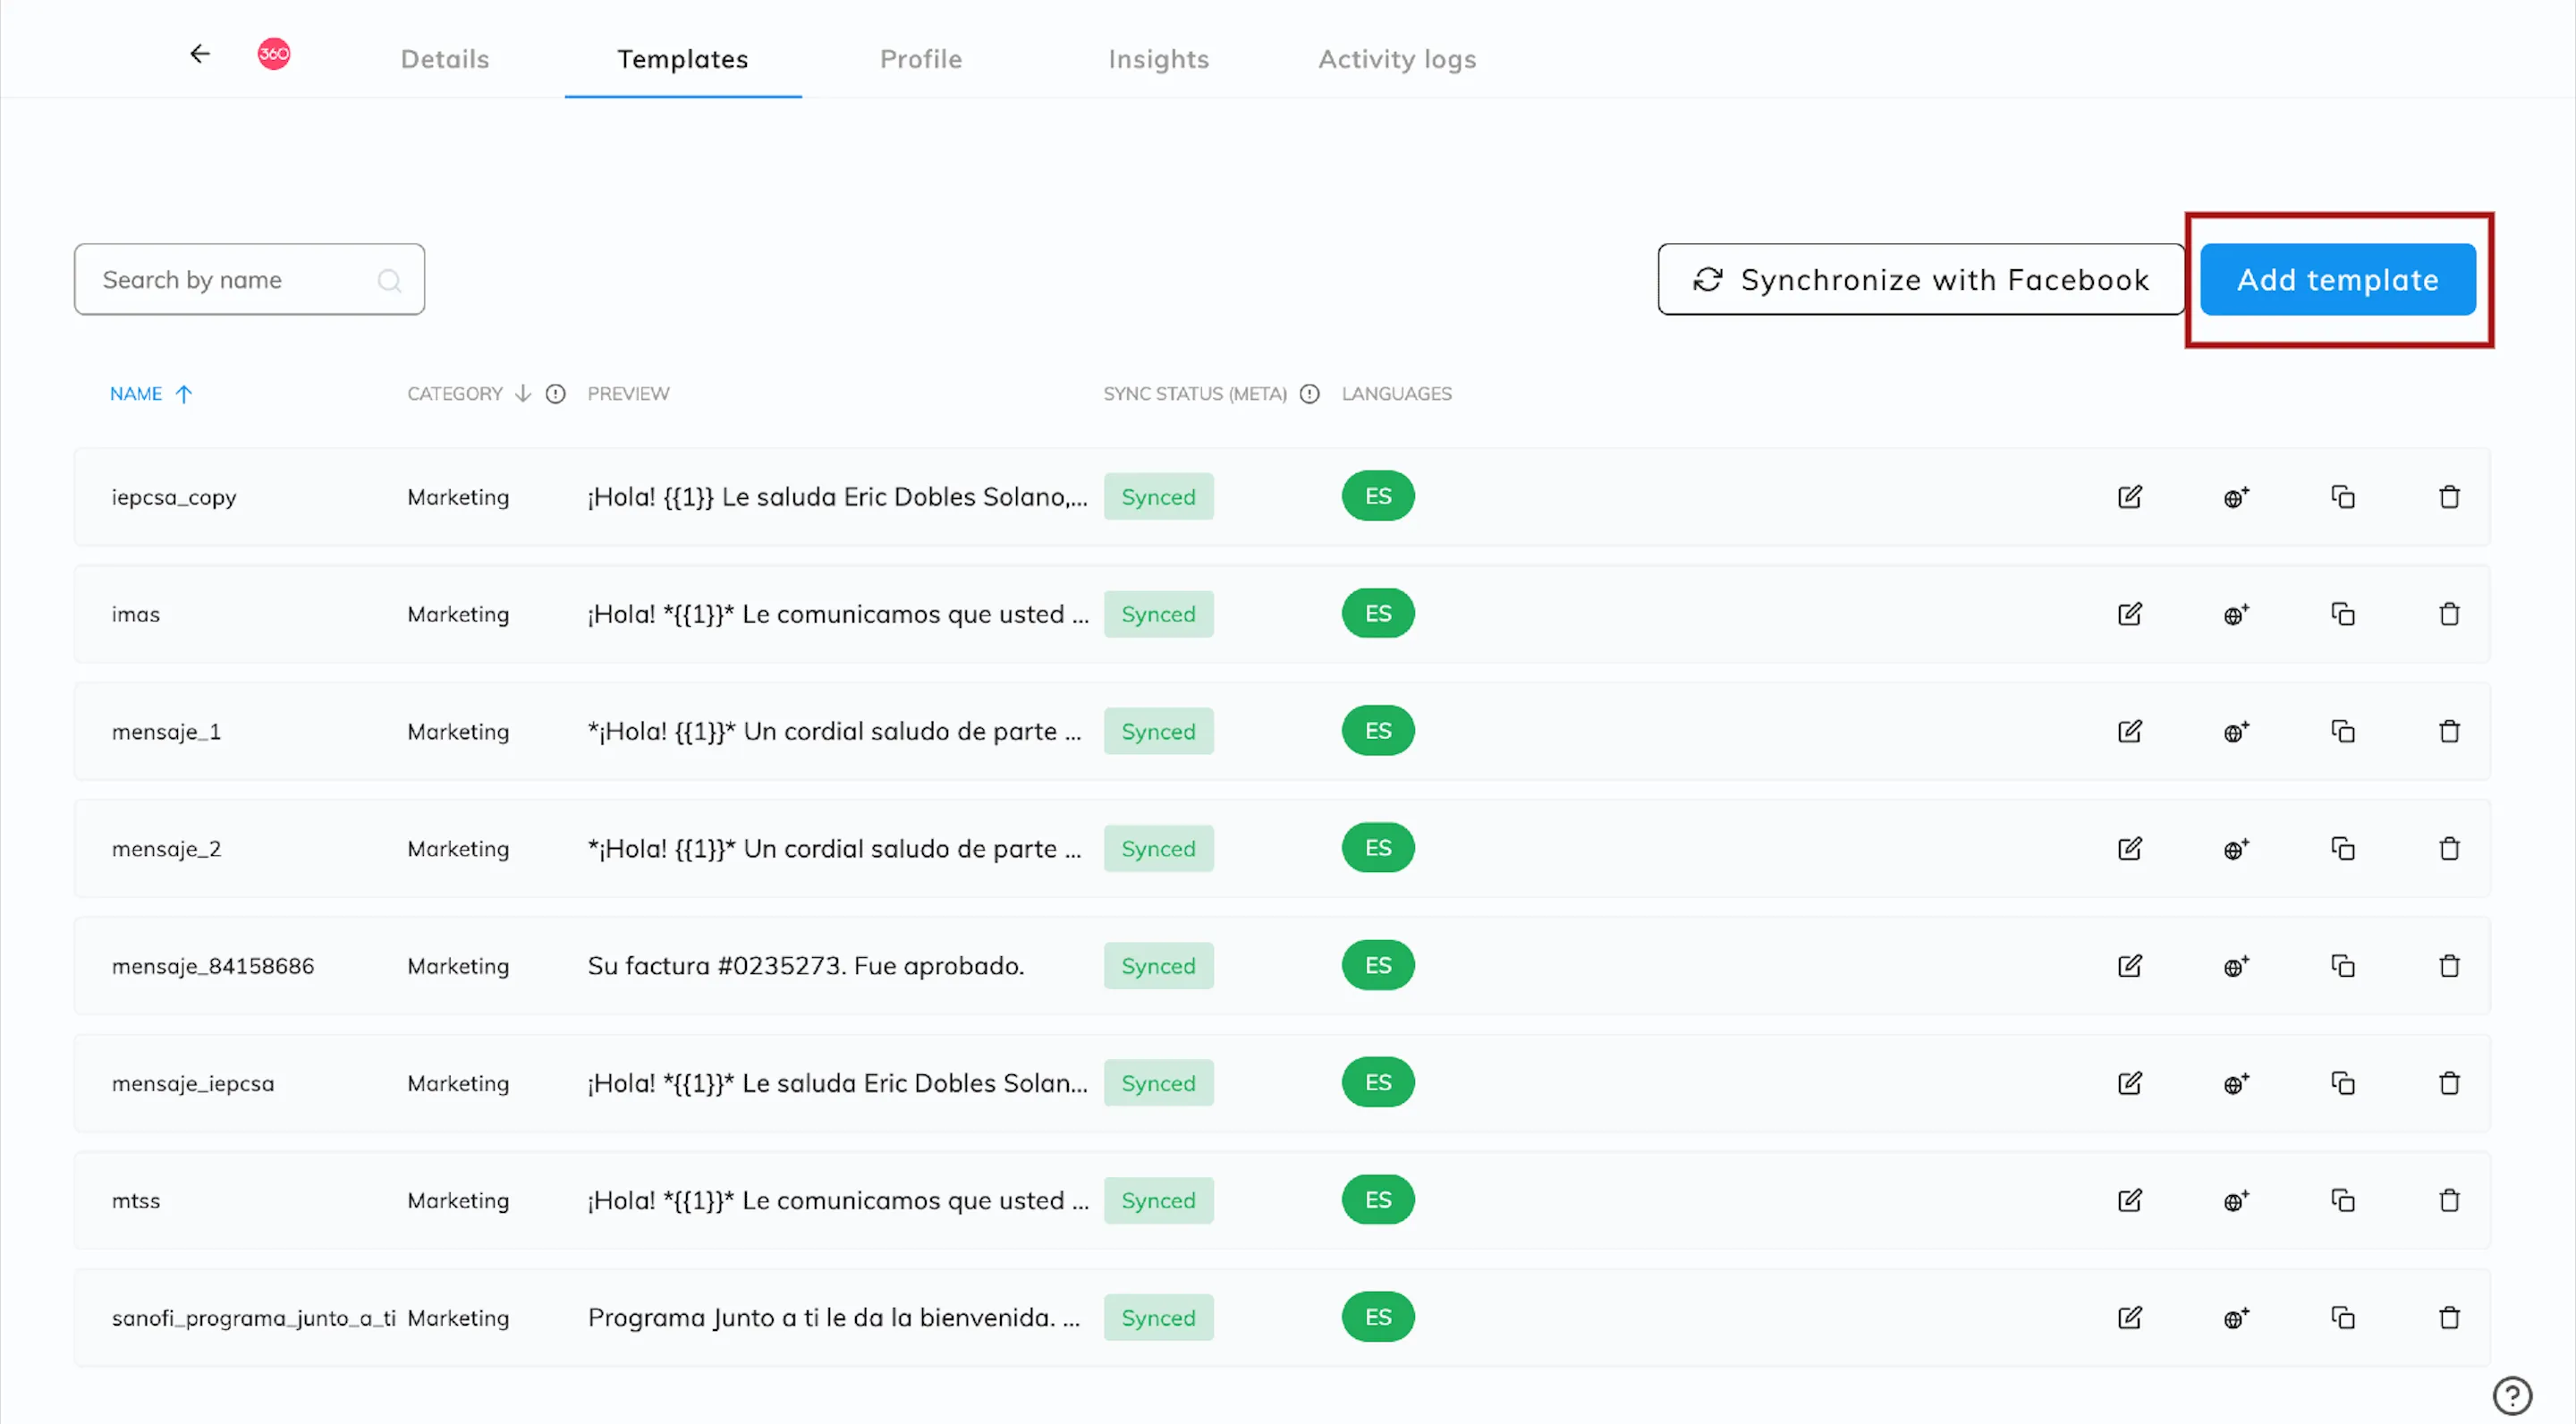
Task: Select the 'sanofi_programa_junto_a_ti' name
Action: click(x=254, y=1318)
